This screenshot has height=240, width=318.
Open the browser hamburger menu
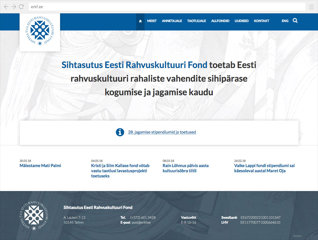pyautogui.click(x=311, y=7)
